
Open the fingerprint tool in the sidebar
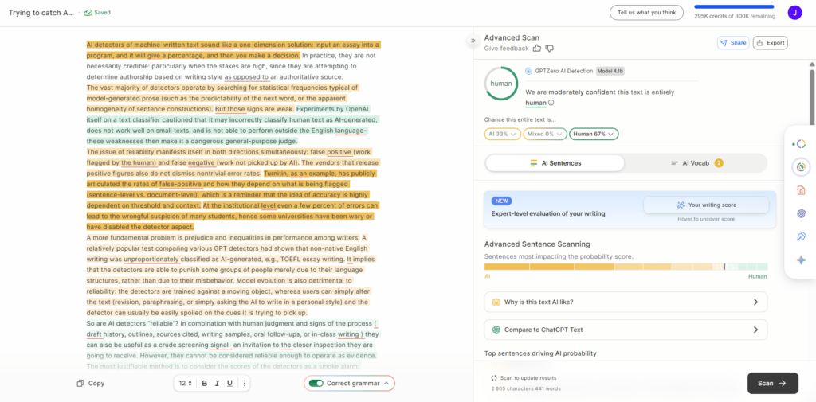(x=801, y=213)
